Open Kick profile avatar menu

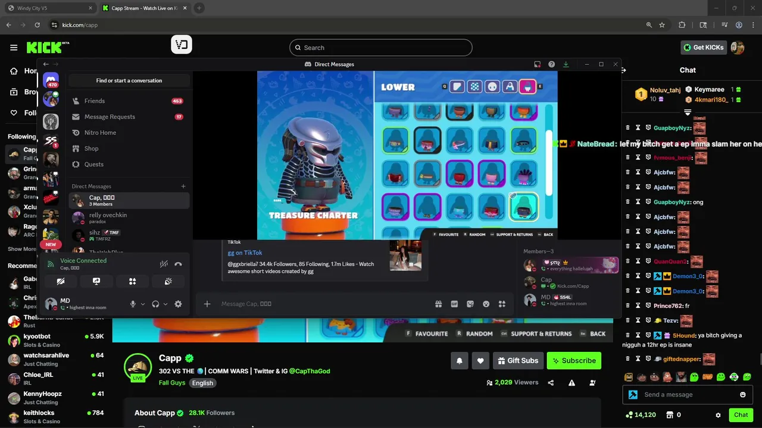tap(738, 48)
